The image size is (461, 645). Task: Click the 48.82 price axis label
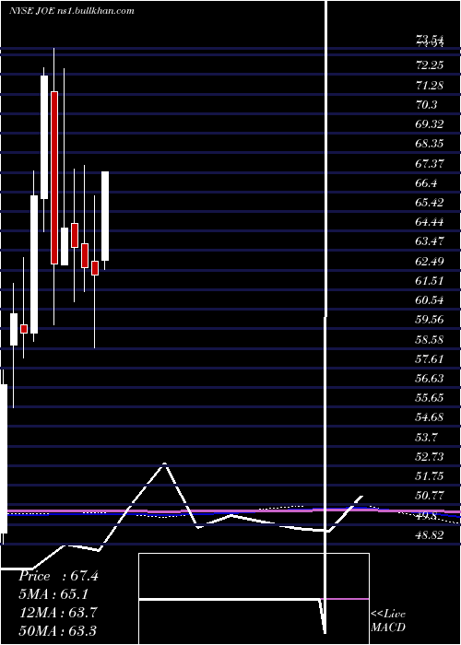pos(430,534)
